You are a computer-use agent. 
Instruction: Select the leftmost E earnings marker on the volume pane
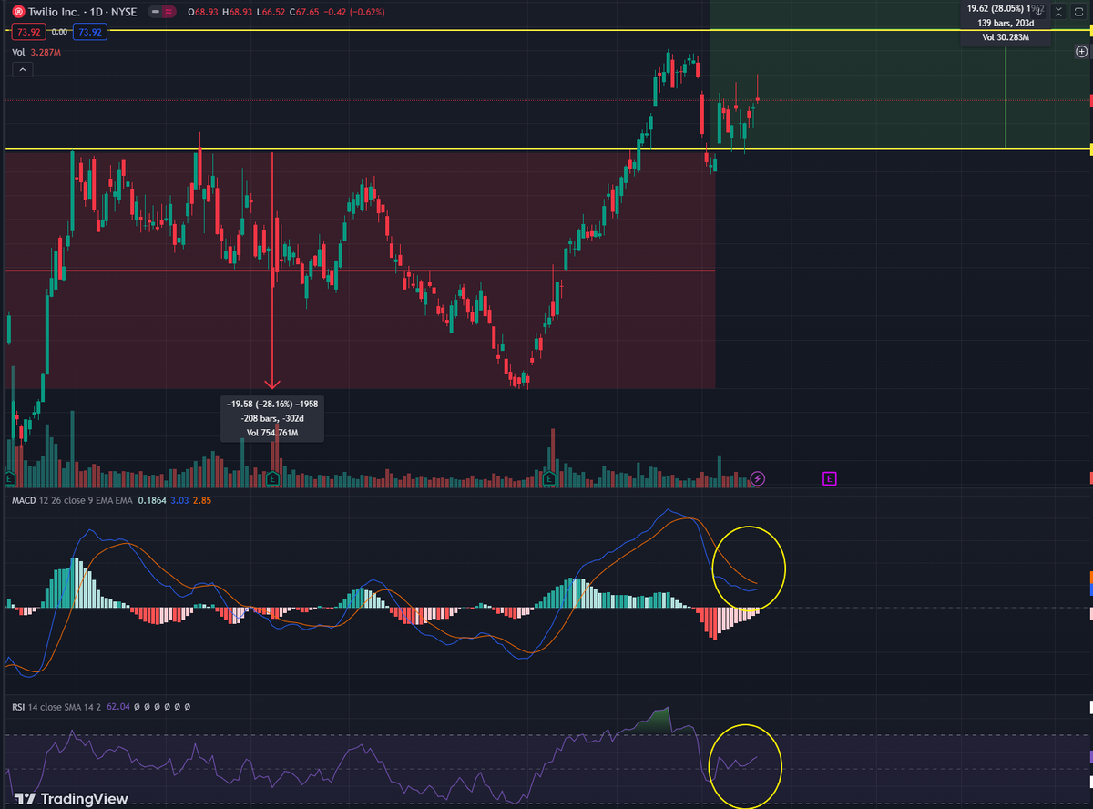coord(8,476)
